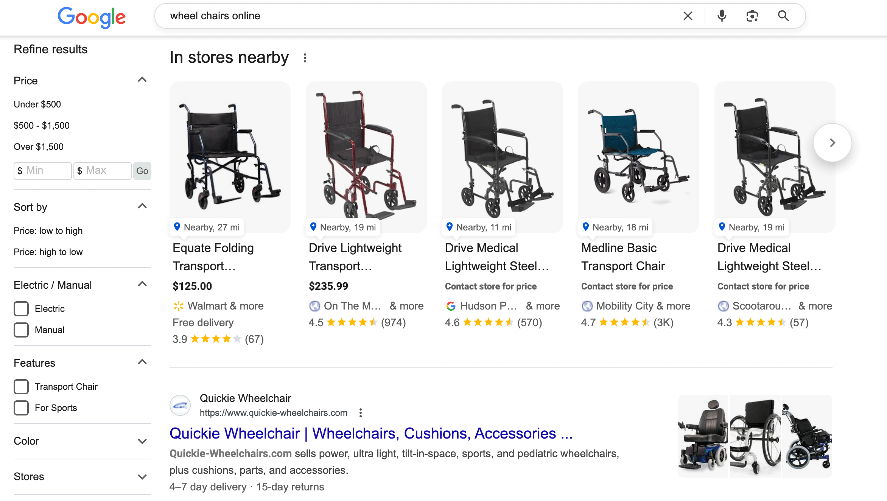Open the Quickie Wheelchair website link
The width and height of the screenshot is (887, 501).
tap(372, 433)
